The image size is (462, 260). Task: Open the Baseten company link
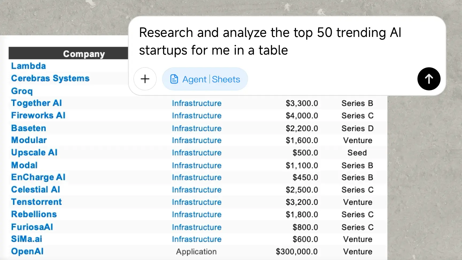coord(28,128)
